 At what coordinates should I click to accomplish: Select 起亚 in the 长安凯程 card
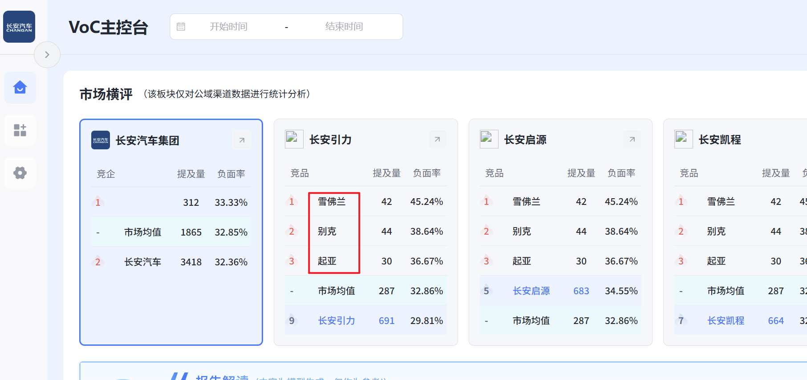pos(716,261)
